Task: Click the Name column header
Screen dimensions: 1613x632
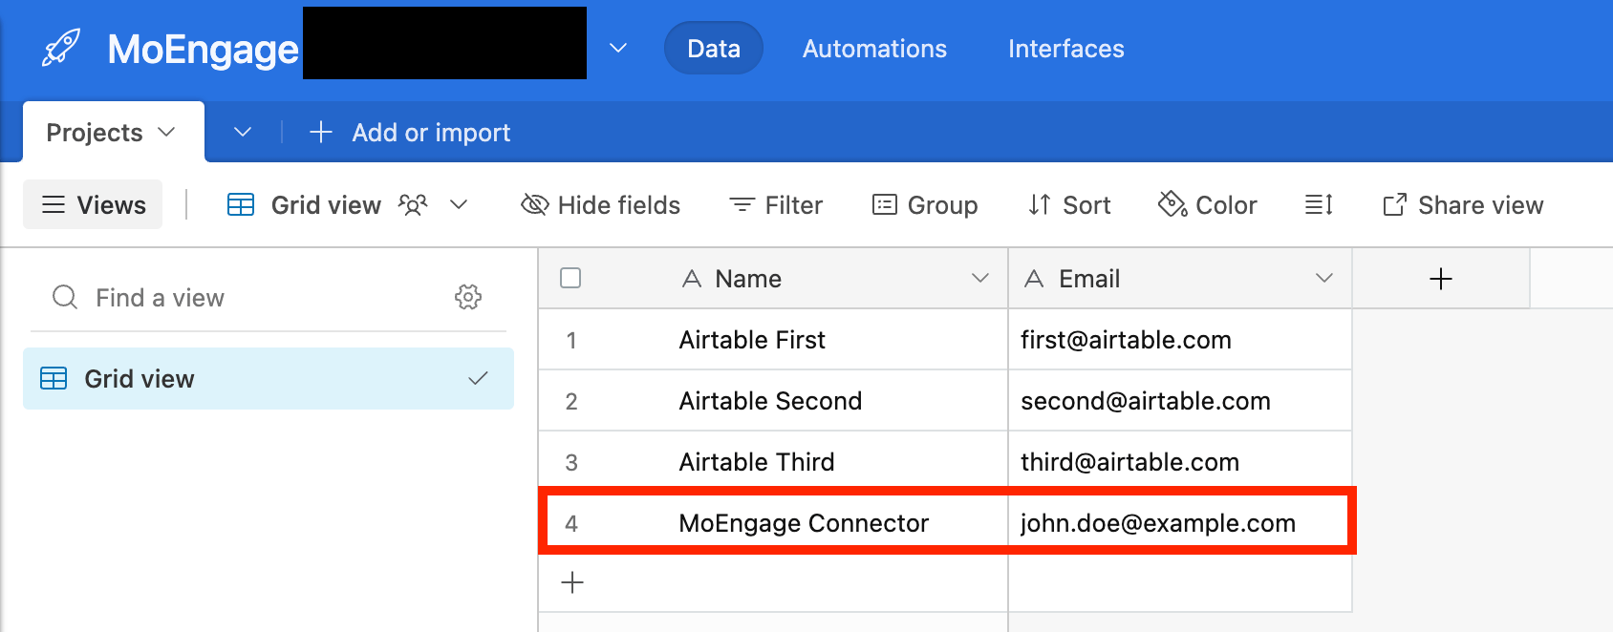Action: [x=773, y=279]
